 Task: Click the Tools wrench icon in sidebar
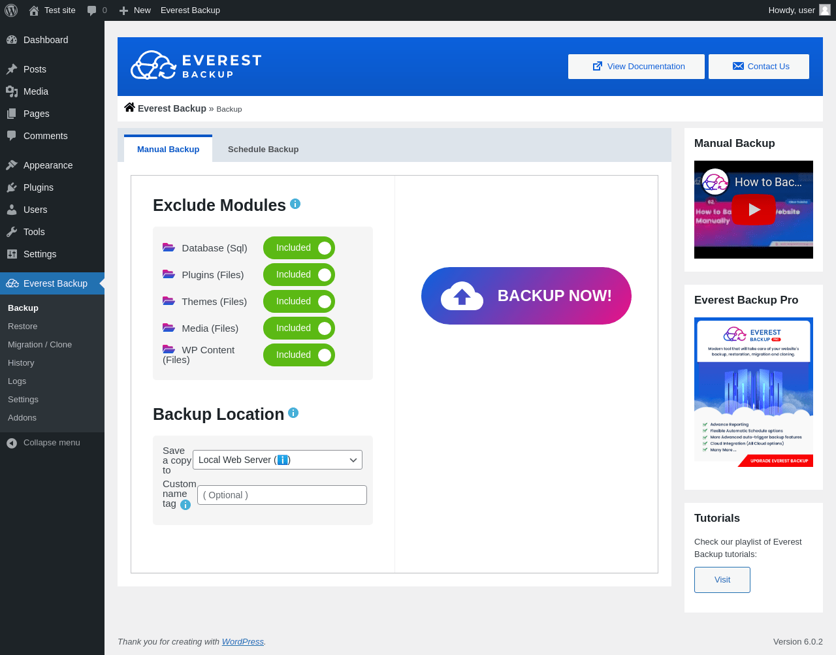12,232
